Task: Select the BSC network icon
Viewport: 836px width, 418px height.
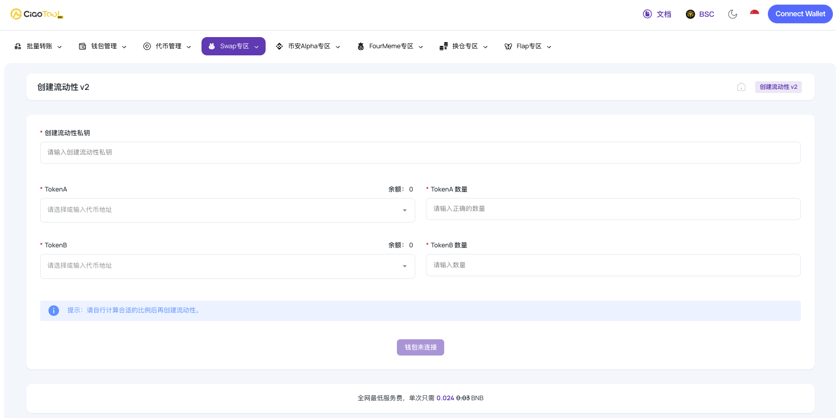Action: click(690, 14)
